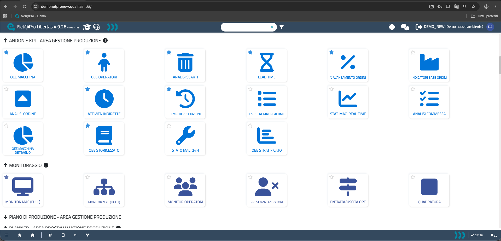Image resolution: width=501 pixels, height=241 pixels.
Task: Click the diagram icon in bottom bar
Action: pos(88,235)
